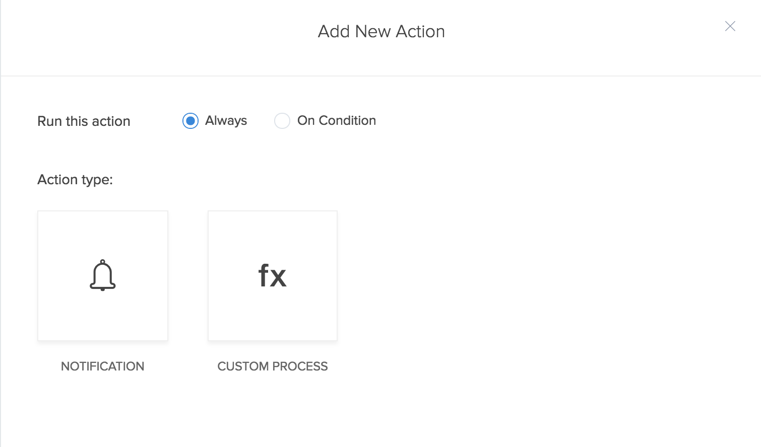Click the Run this action label

pos(84,121)
